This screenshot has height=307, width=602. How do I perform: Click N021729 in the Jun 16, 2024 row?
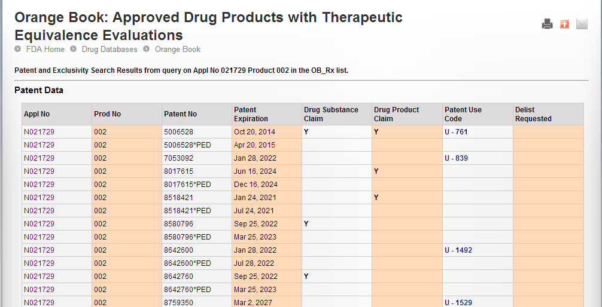coord(39,171)
